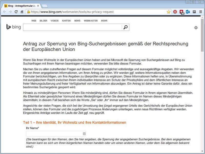The image size is (205, 154).
Task: Click the SSL padlock icon in address bar
Action: coord(28,12)
